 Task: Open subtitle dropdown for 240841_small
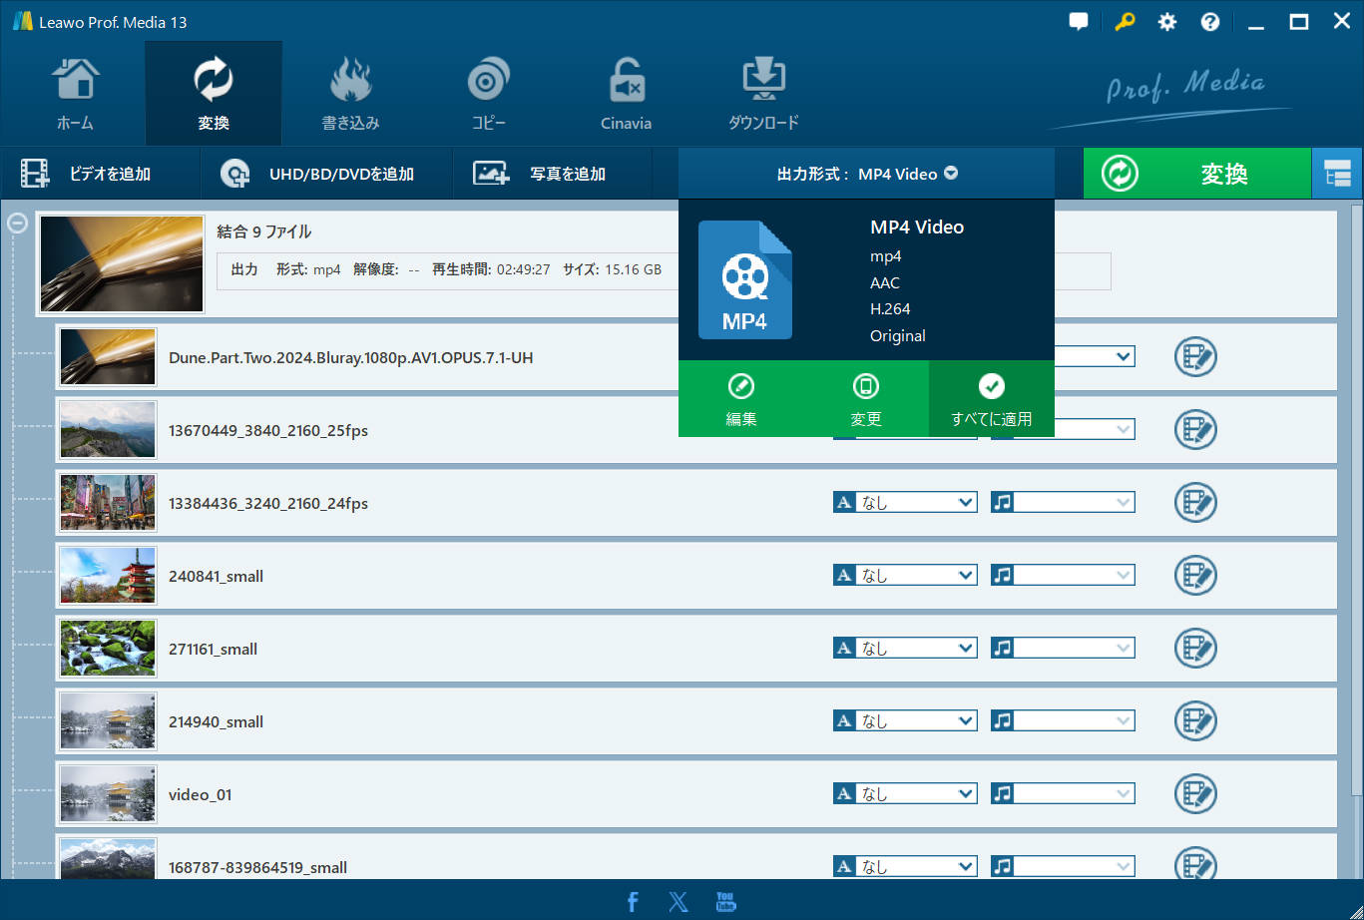pyautogui.click(x=905, y=576)
